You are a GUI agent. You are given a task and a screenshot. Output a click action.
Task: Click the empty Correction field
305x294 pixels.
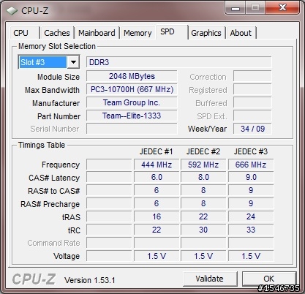point(252,76)
